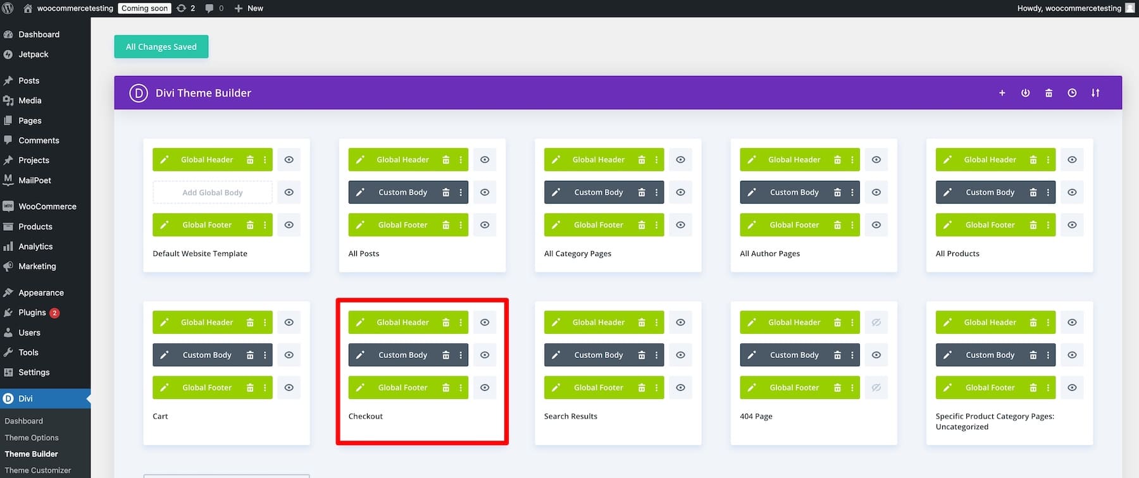Click the All Changes Saved button
This screenshot has width=1139, height=478.
tap(161, 47)
